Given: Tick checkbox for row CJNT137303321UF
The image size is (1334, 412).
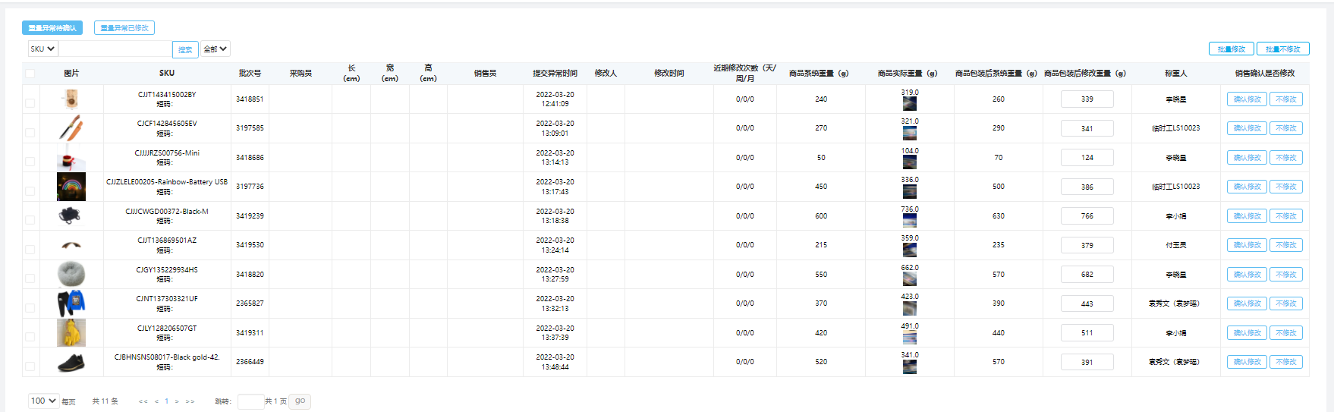Looking at the screenshot, I should [30, 308].
